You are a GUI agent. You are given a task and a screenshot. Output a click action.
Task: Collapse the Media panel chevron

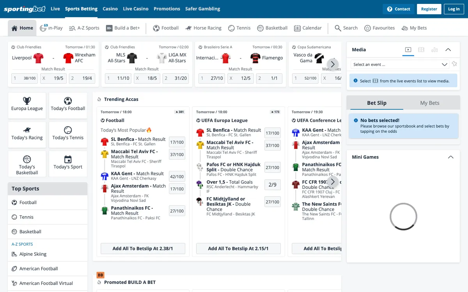click(x=448, y=49)
